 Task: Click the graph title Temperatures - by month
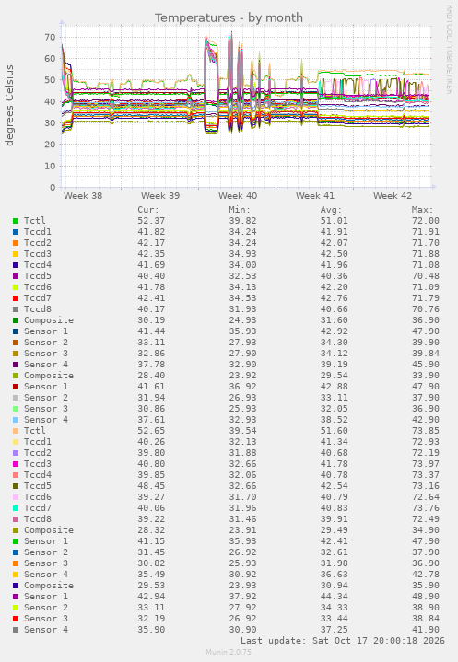(x=229, y=17)
